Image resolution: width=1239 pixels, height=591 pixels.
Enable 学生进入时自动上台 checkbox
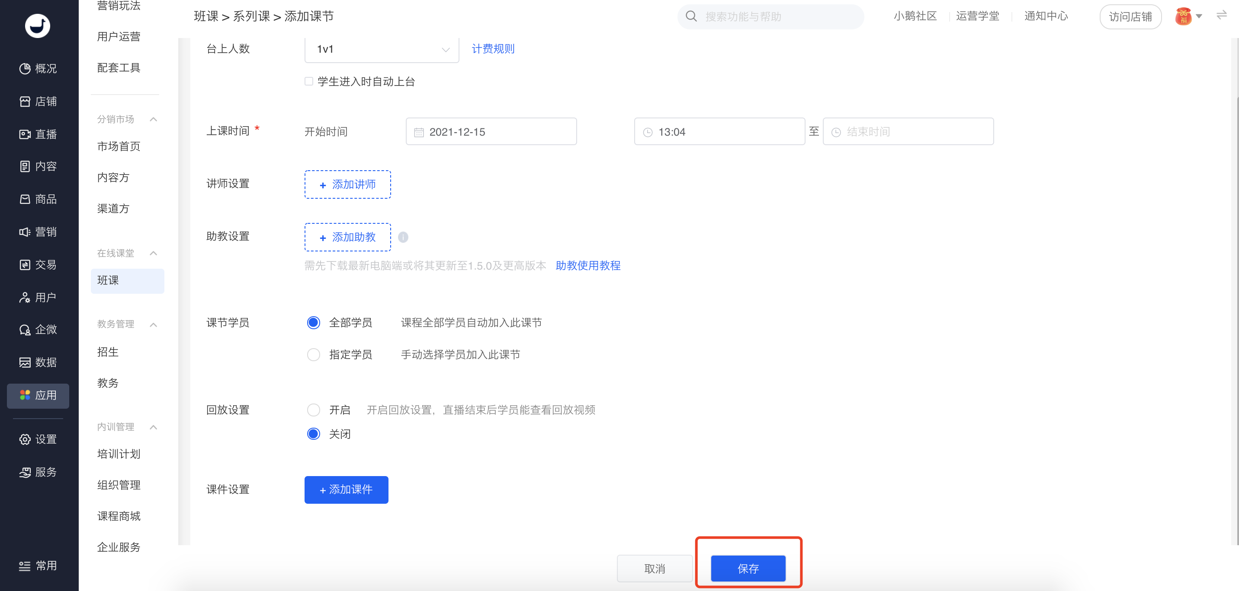pos(309,81)
